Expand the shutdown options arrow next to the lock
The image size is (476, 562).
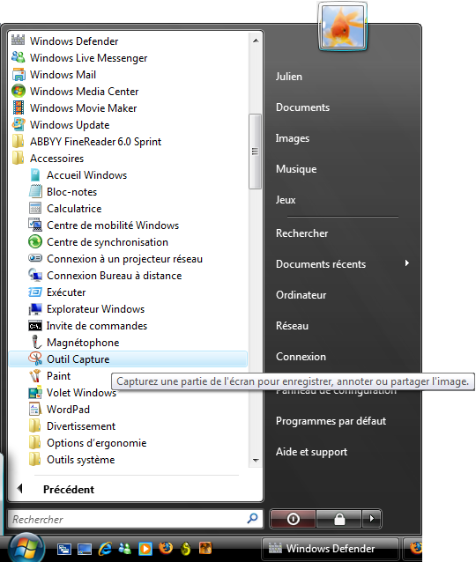coord(372,519)
